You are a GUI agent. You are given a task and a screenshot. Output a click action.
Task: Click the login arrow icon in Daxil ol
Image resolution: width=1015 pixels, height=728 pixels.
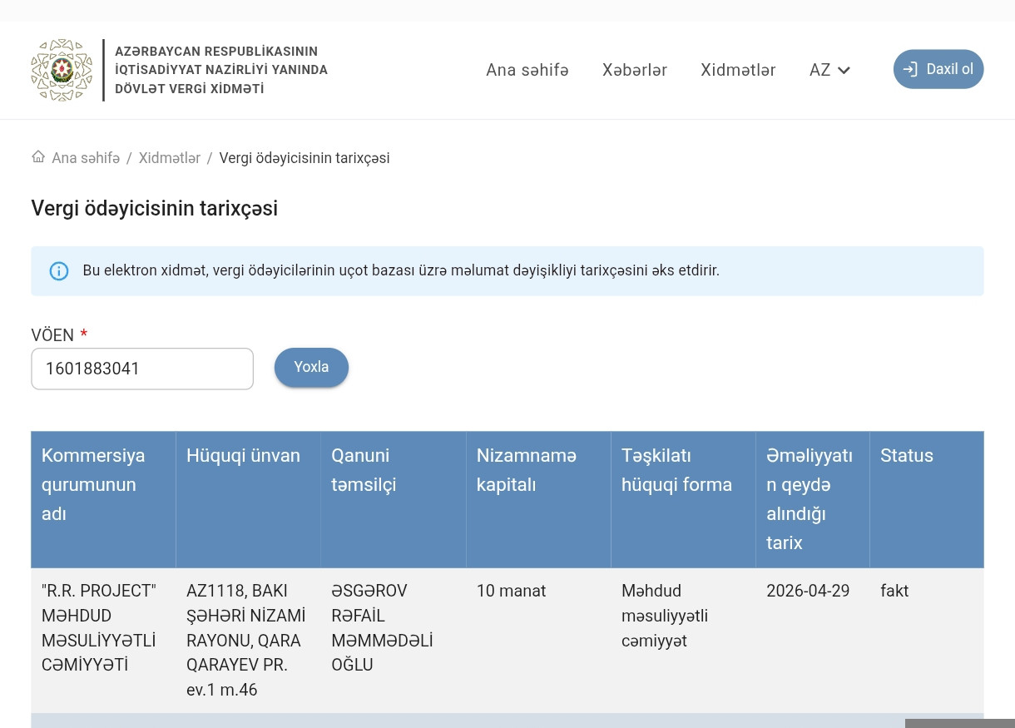tap(910, 69)
